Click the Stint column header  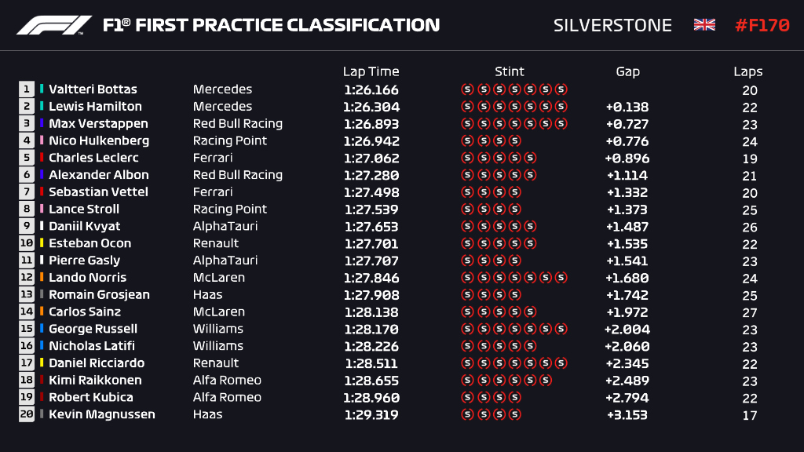click(x=510, y=71)
